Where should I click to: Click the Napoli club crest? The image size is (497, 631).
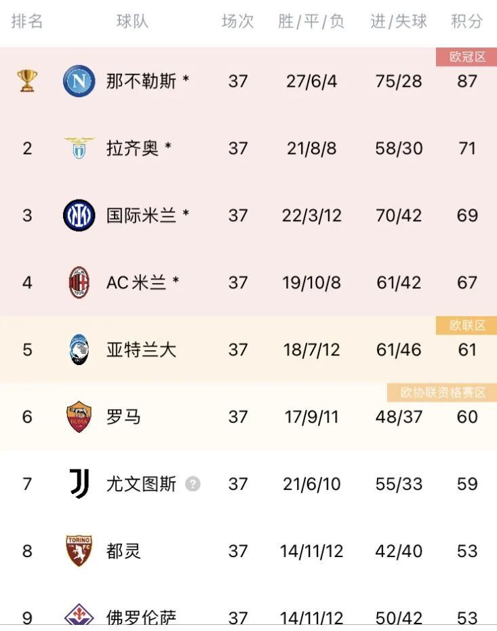point(79,81)
